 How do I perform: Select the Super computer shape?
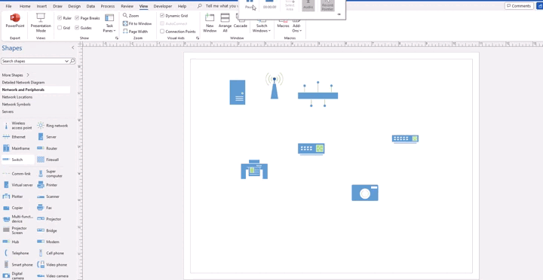[50, 174]
